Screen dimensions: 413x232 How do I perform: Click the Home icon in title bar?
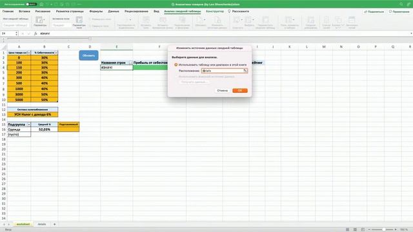click(x=41, y=5)
